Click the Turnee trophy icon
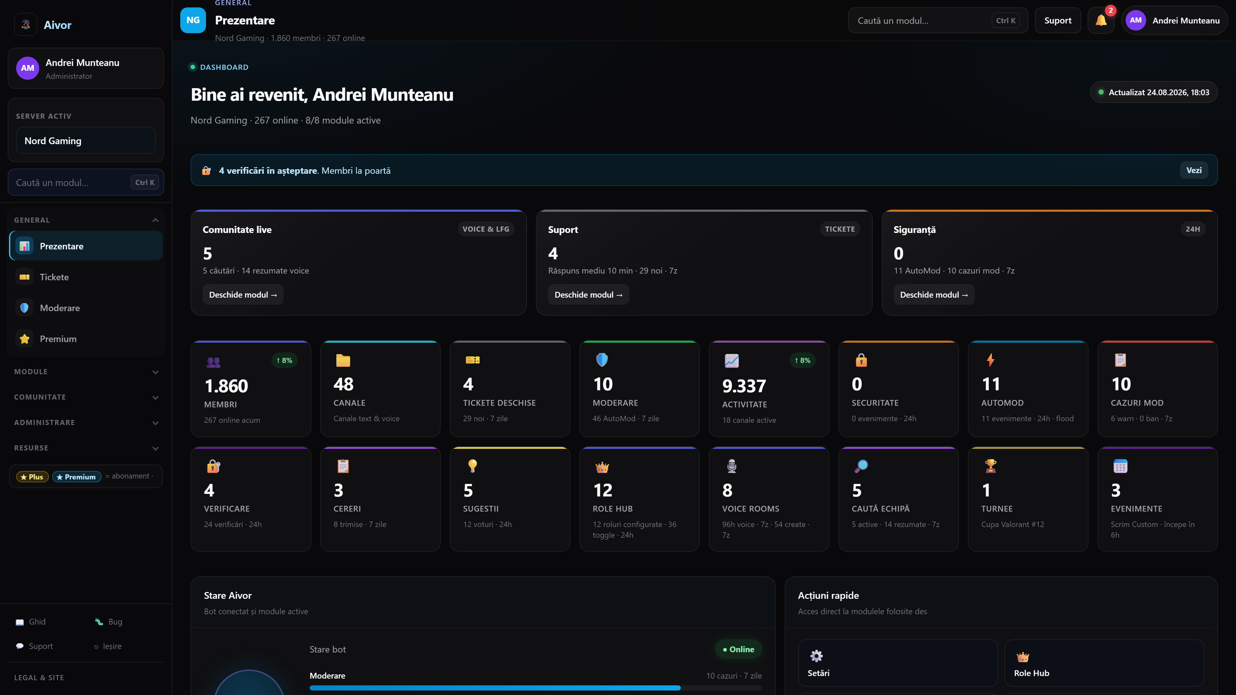1236x695 pixels. click(991, 466)
